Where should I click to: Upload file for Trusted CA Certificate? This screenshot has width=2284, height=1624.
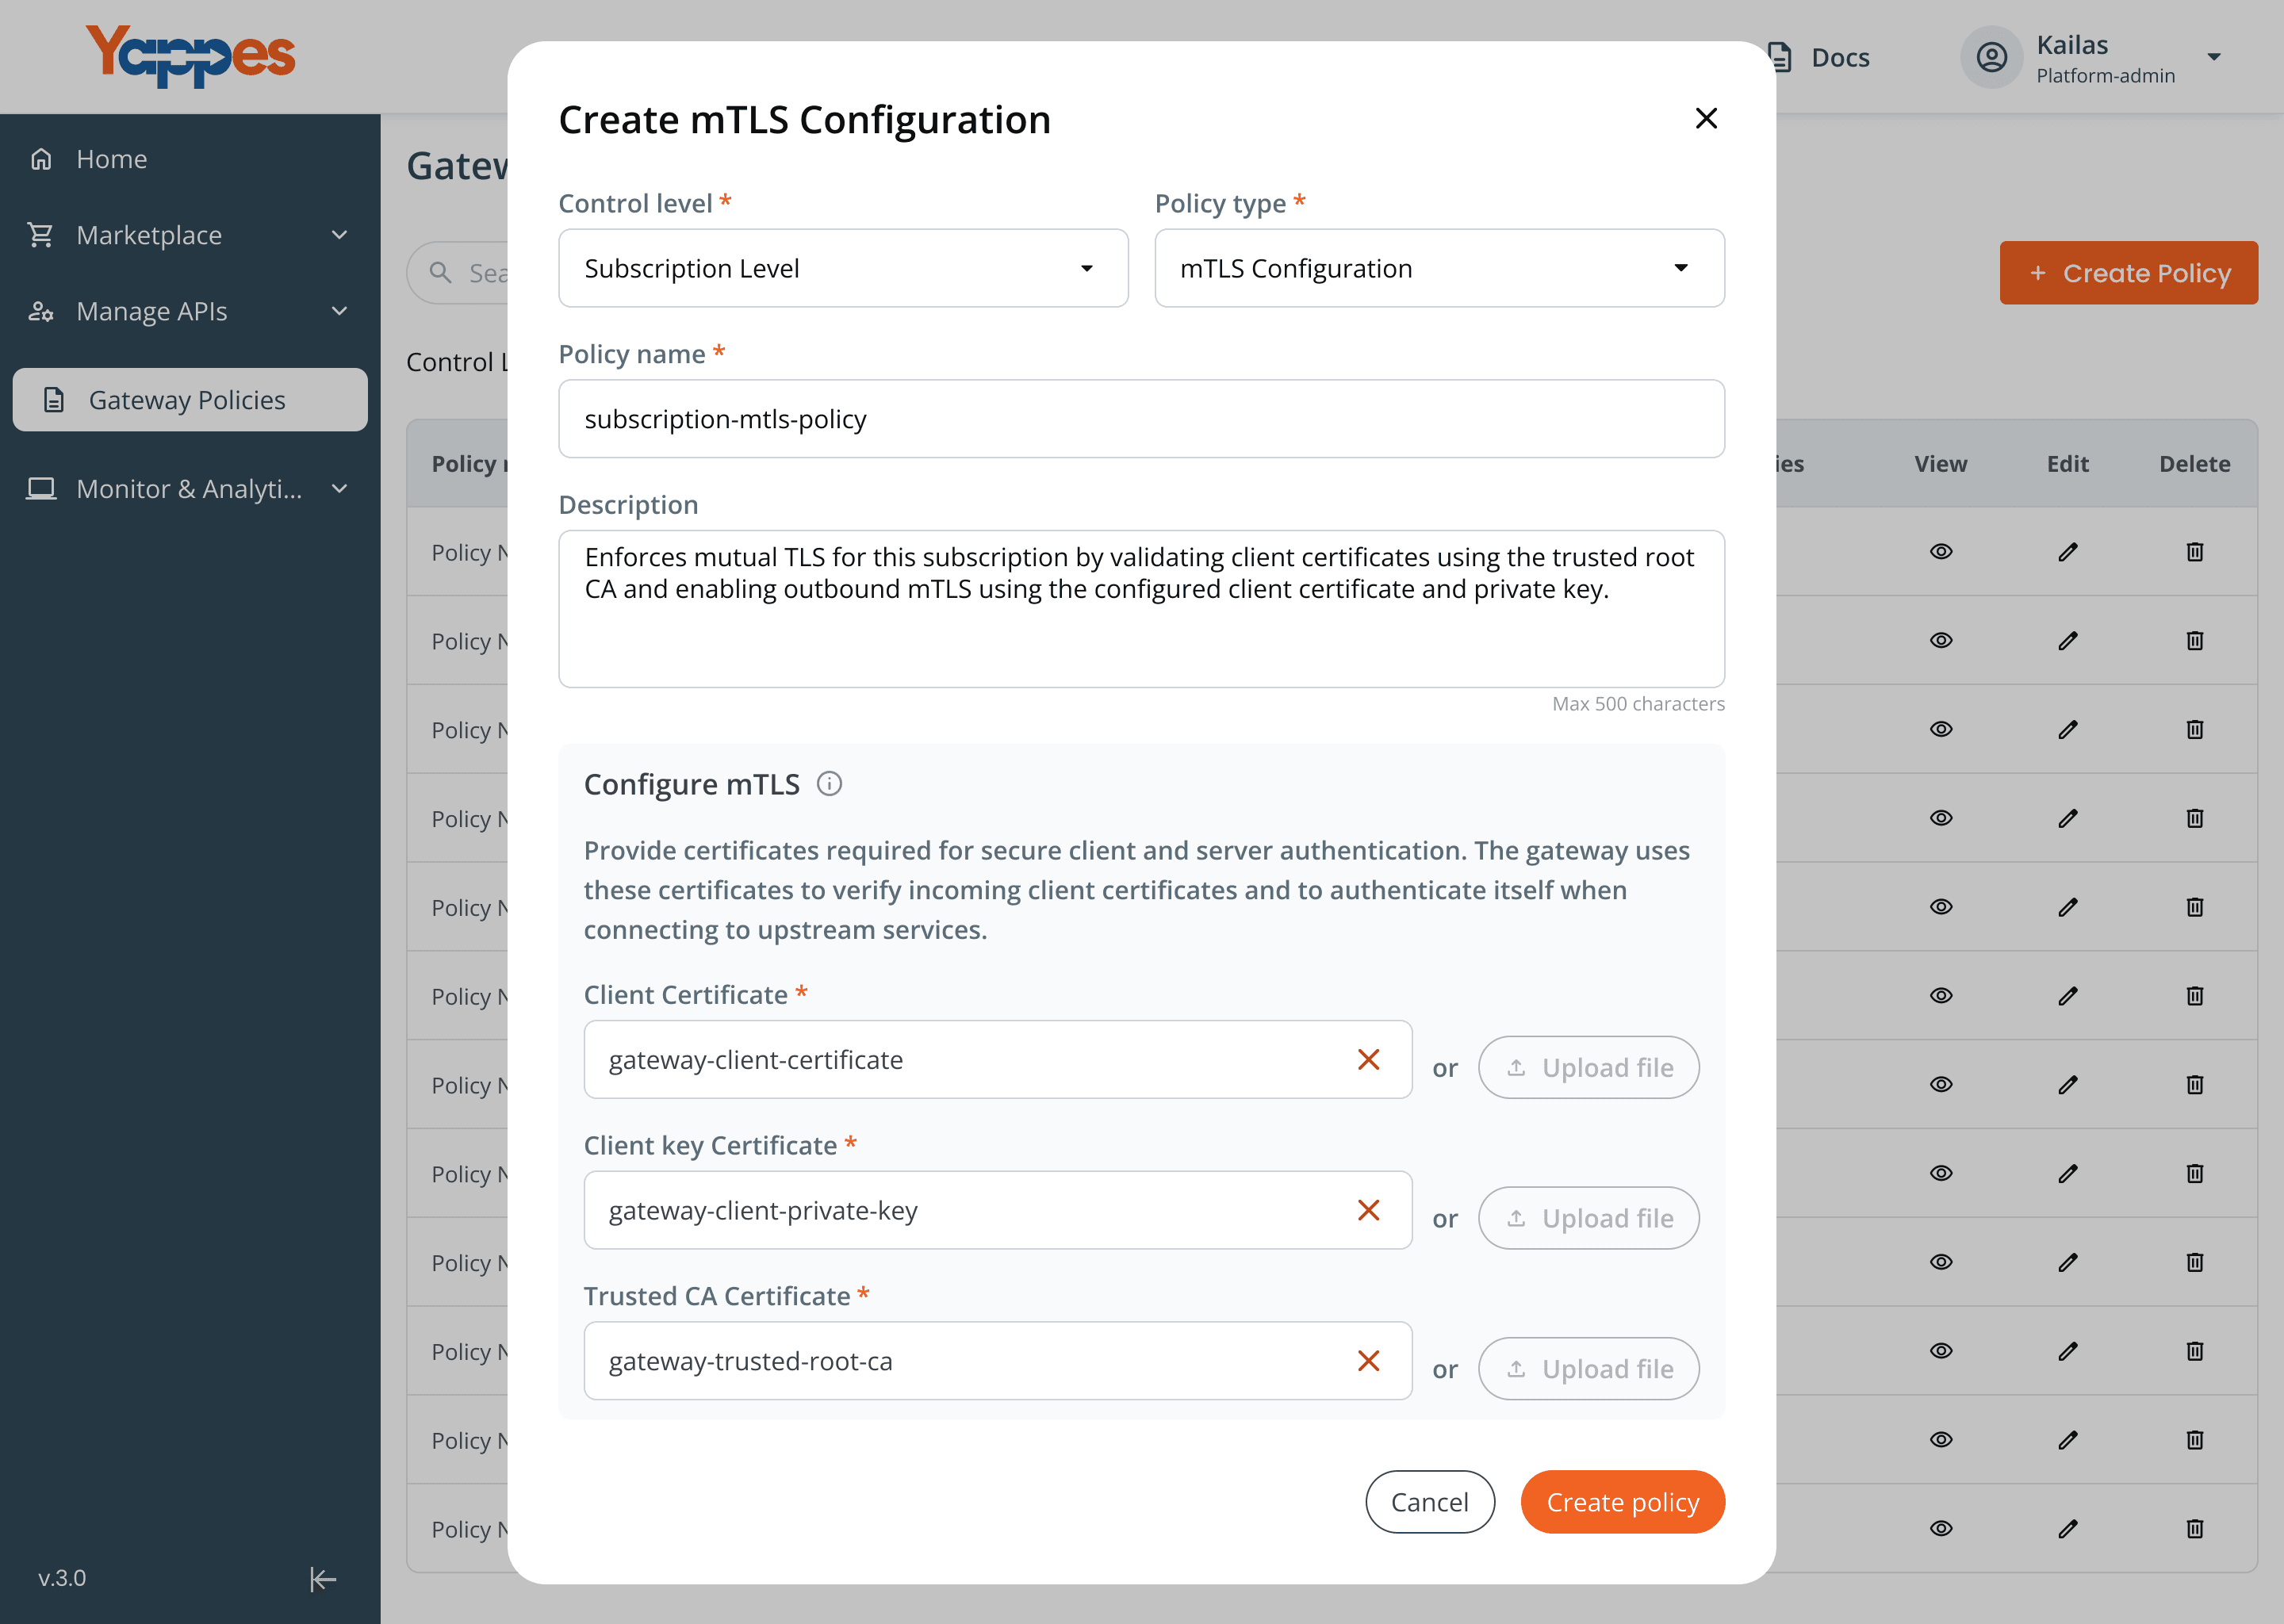[1588, 1369]
